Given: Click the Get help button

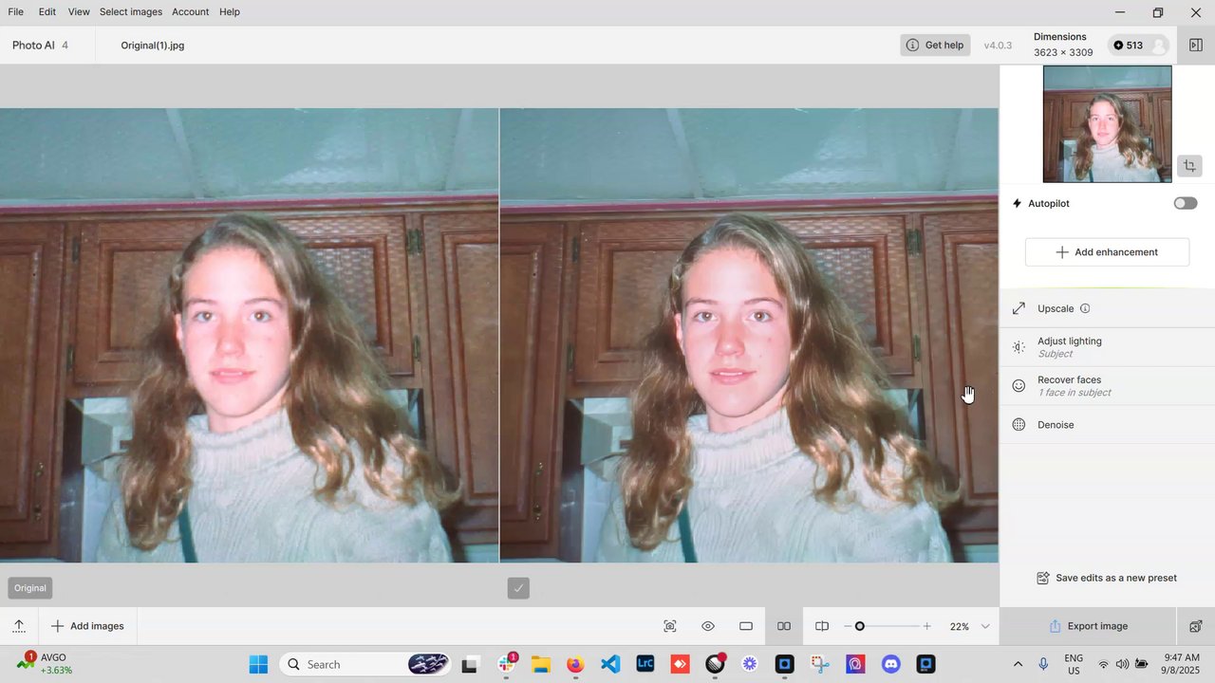Looking at the screenshot, I should point(935,45).
